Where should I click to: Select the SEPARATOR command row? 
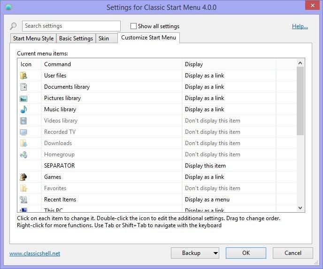point(59,166)
